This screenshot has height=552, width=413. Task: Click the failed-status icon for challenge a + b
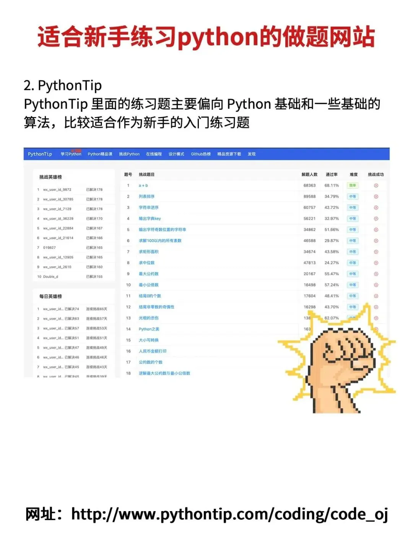click(x=376, y=186)
